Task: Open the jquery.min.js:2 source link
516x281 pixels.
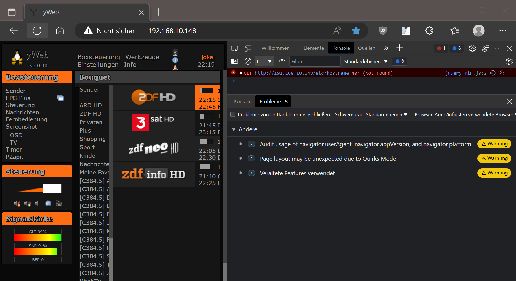Action: pos(466,73)
